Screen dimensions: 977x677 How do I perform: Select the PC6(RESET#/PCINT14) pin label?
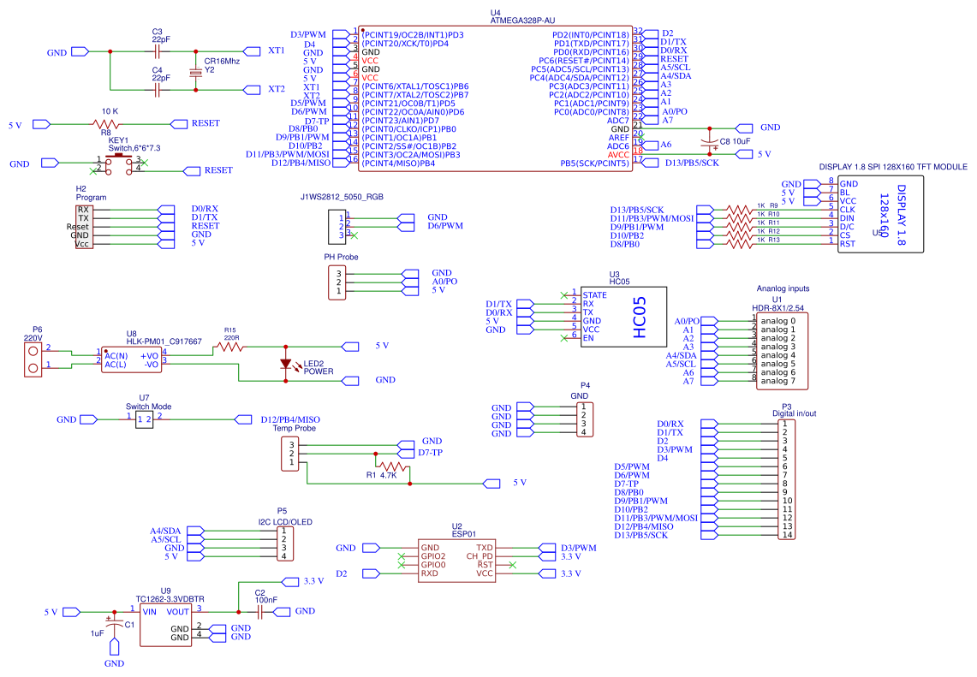(584, 61)
